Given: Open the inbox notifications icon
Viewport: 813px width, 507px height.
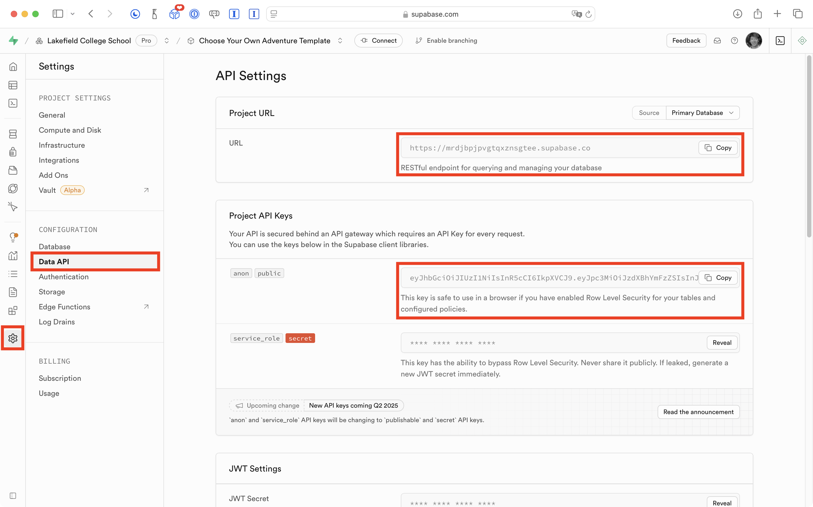Looking at the screenshot, I should [x=717, y=41].
